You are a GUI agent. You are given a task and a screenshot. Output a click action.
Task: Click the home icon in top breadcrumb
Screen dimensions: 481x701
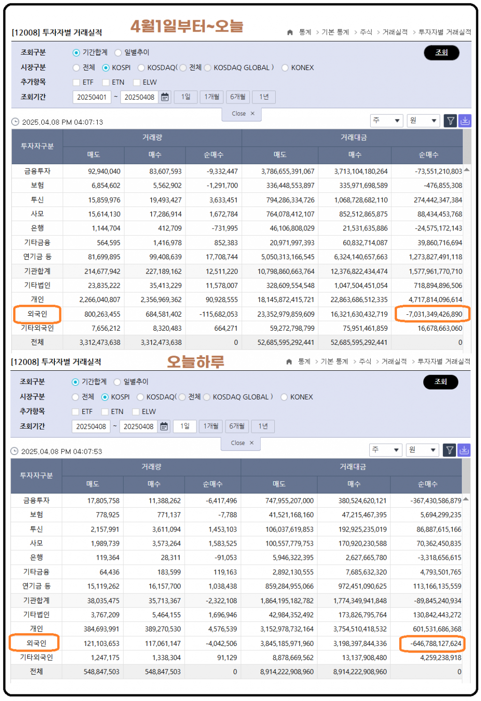tap(290, 32)
